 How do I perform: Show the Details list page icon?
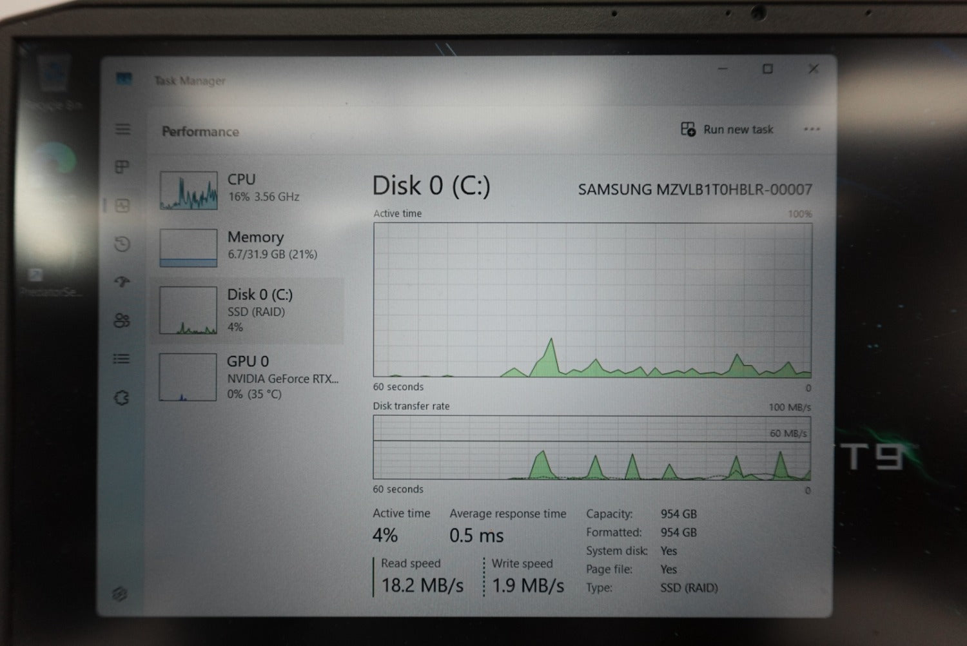[122, 358]
